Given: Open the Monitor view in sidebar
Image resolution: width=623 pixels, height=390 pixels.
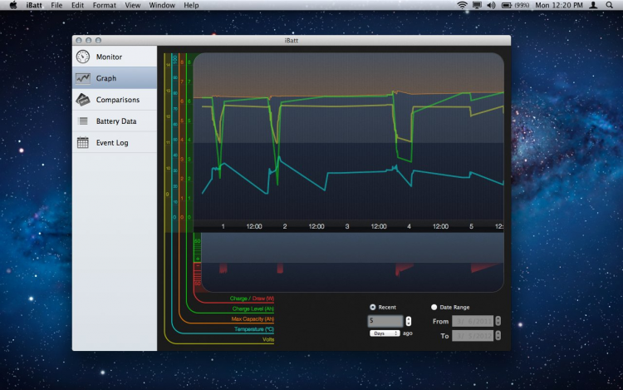Looking at the screenshot, I should tap(108, 57).
